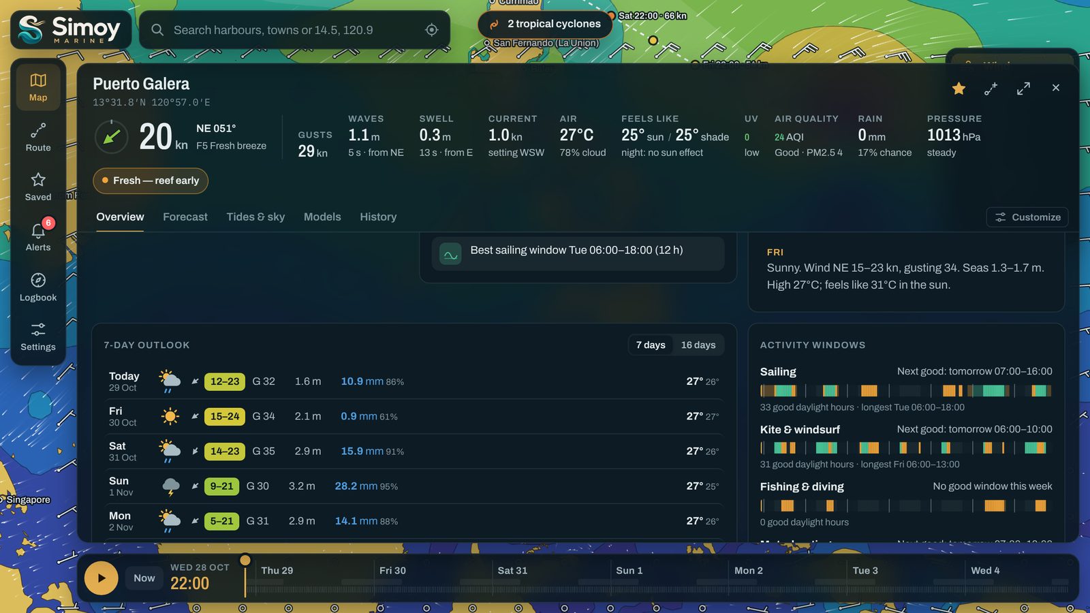Switch to the Overview tab

click(120, 217)
